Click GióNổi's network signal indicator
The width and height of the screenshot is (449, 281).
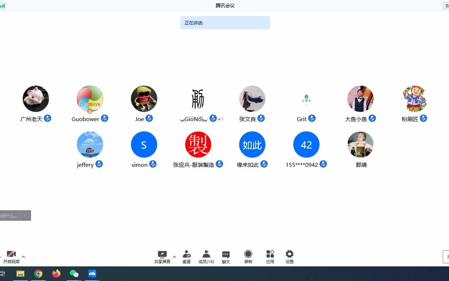(x=220, y=118)
